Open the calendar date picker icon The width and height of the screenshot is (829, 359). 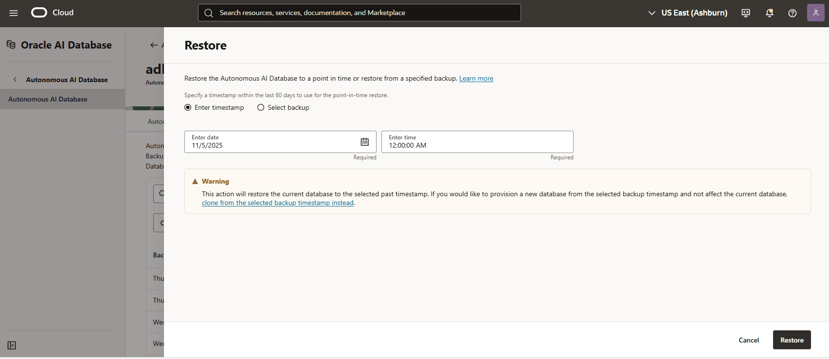pos(365,142)
